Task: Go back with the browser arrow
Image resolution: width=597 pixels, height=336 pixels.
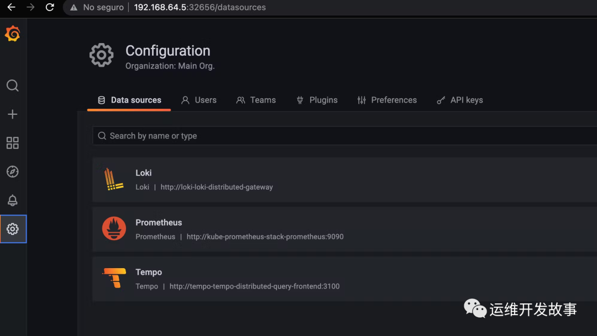Action: [x=11, y=7]
